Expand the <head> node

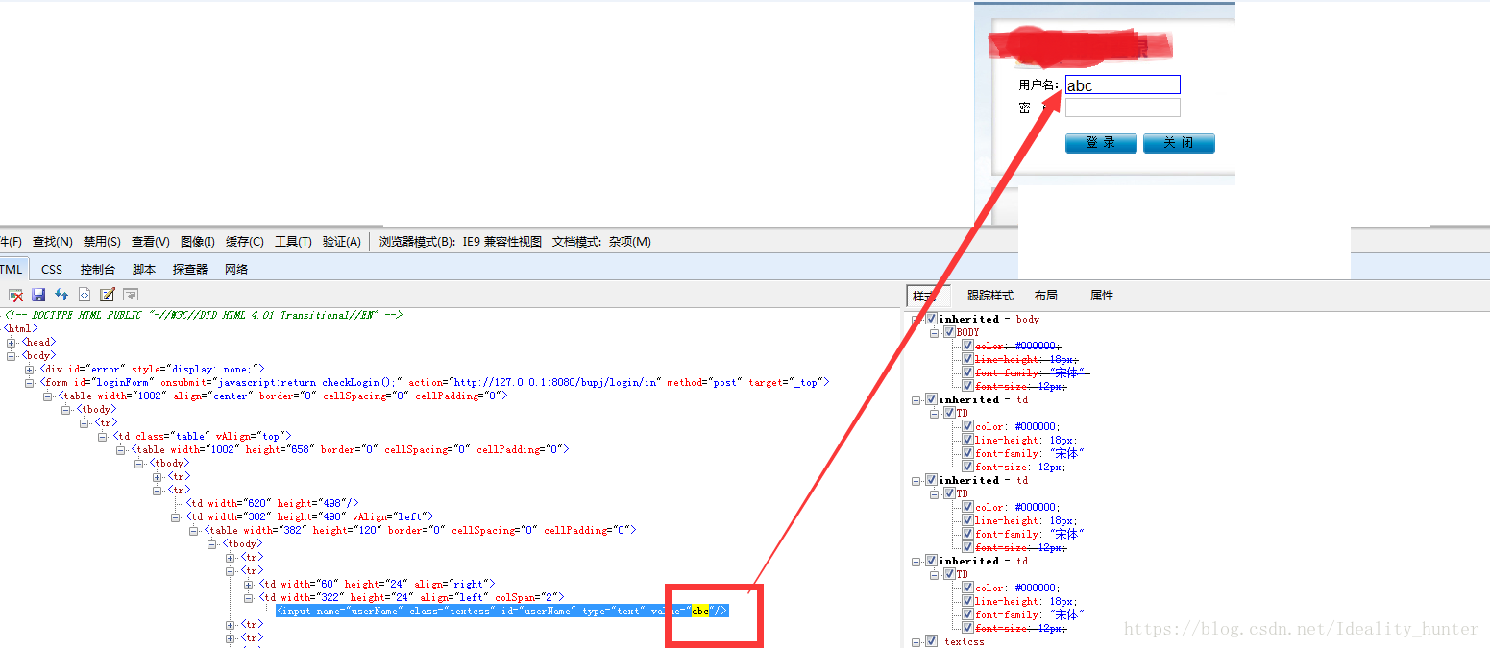point(12,342)
